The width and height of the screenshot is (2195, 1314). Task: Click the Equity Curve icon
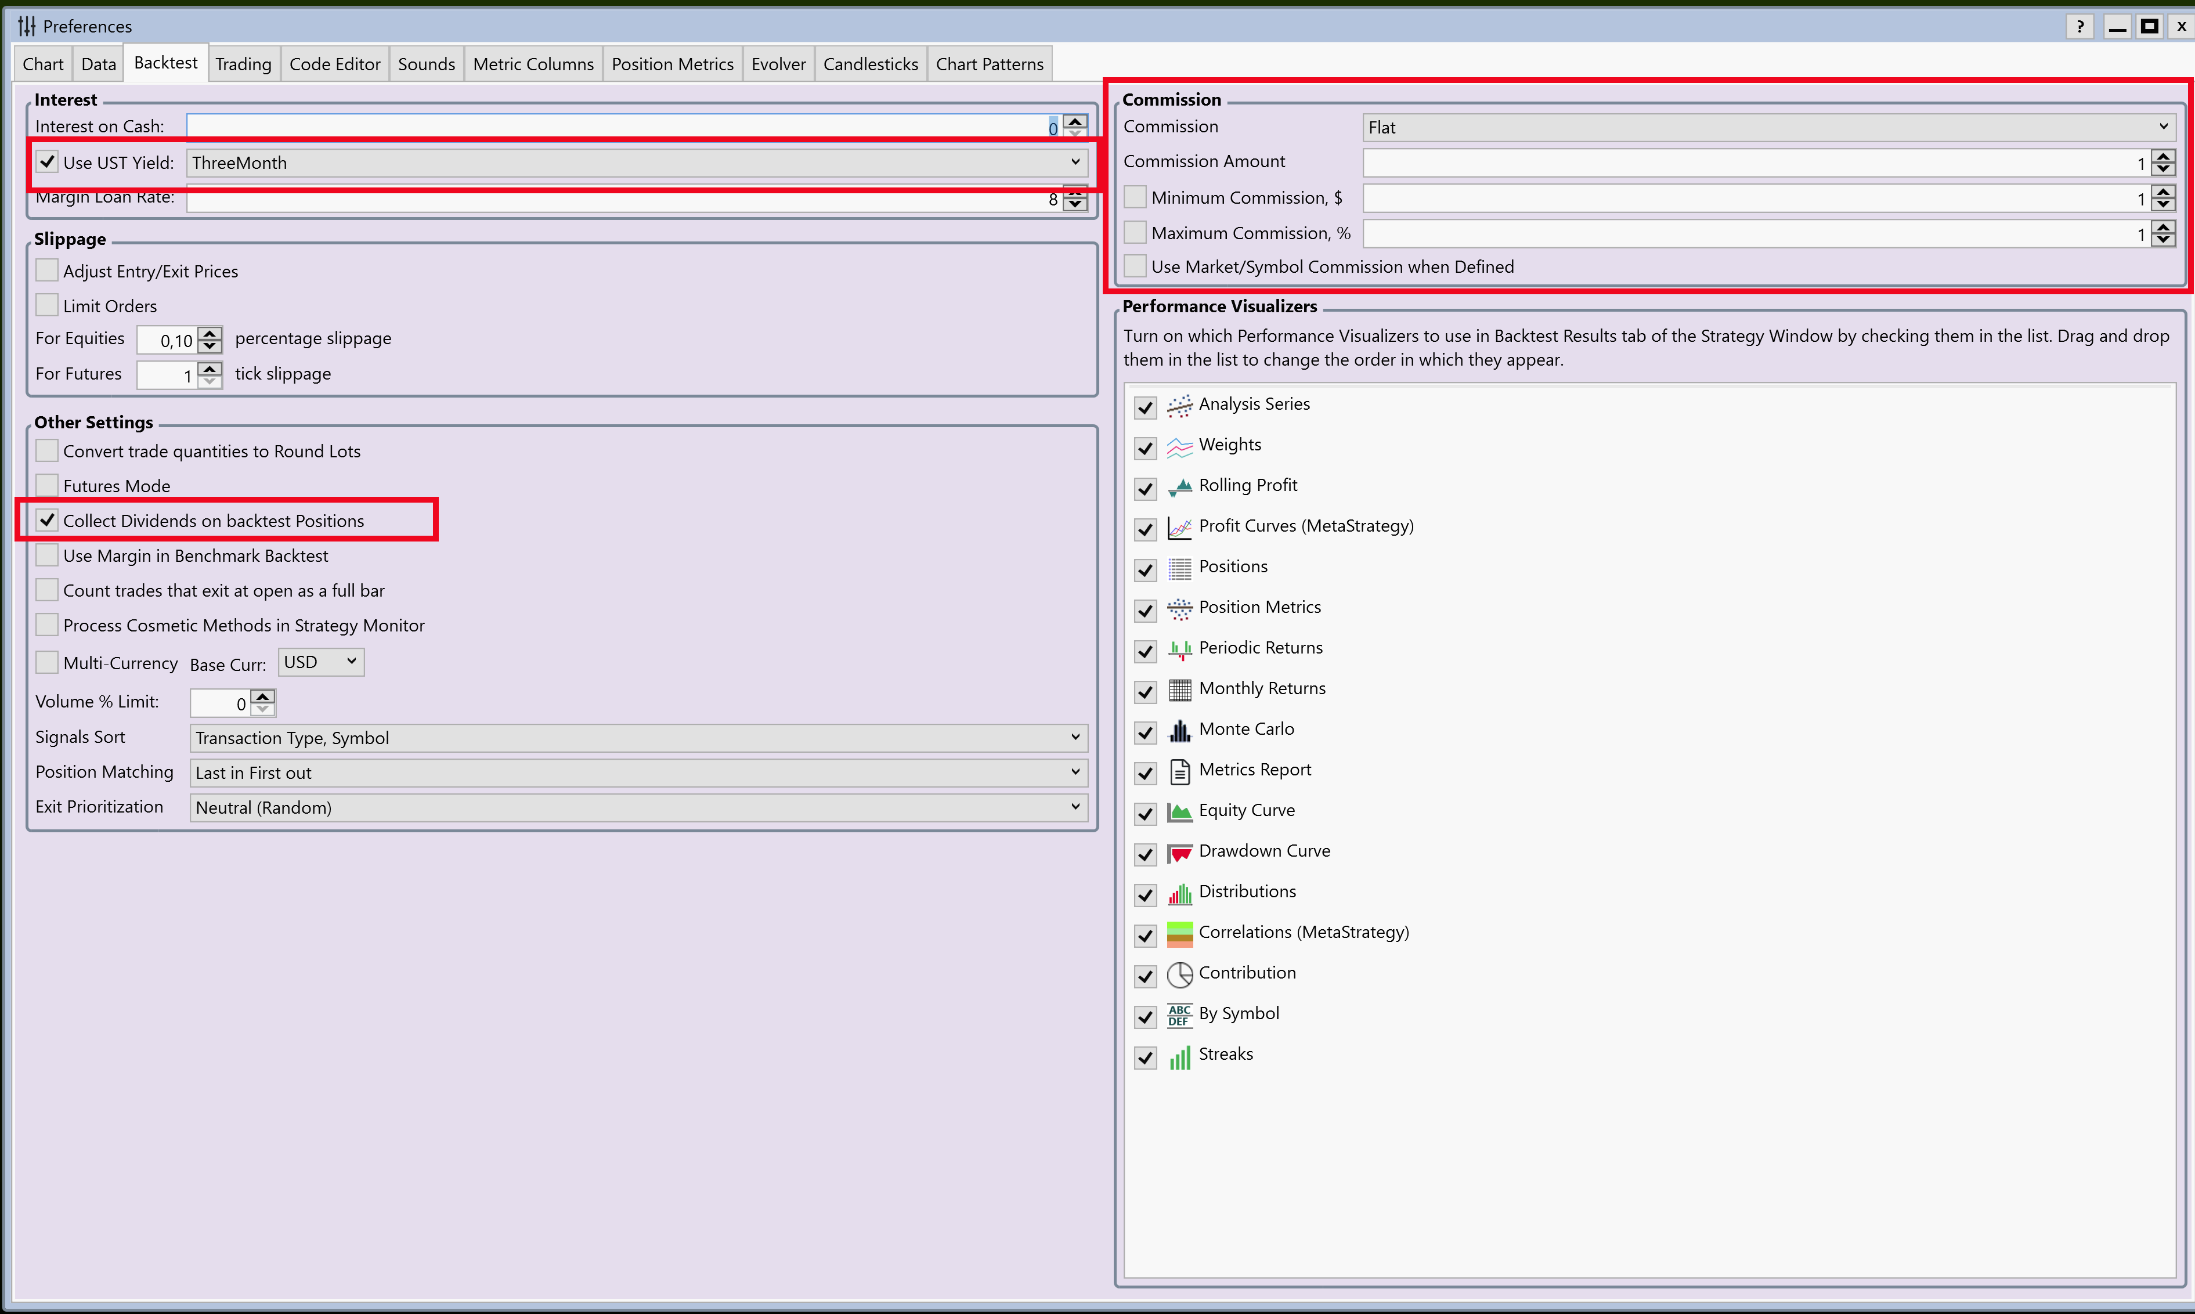pyautogui.click(x=1179, y=812)
